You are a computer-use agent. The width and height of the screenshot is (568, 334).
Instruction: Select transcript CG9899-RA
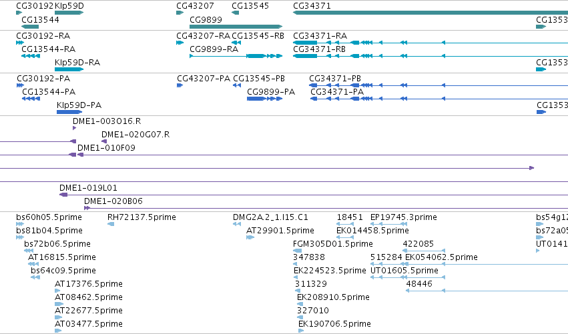click(236, 56)
